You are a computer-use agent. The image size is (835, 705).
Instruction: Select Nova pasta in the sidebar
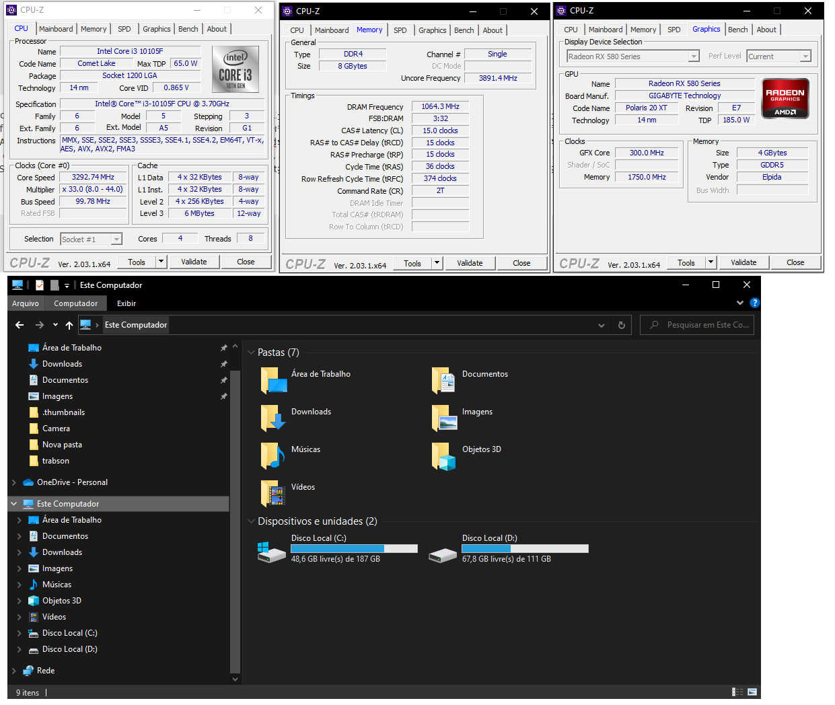click(x=62, y=445)
